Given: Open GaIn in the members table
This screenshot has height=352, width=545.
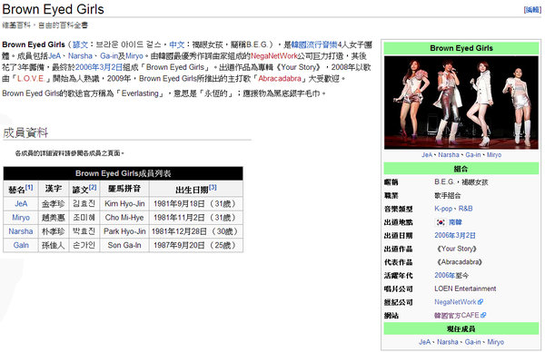Looking at the screenshot, I should click(x=21, y=246).
